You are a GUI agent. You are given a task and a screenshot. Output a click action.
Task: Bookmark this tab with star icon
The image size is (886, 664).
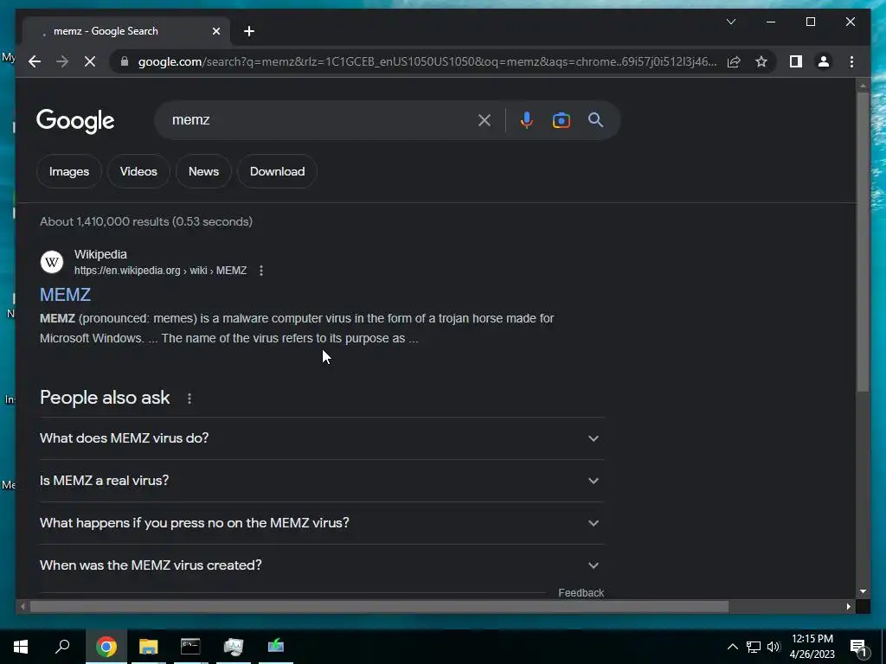[761, 61]
